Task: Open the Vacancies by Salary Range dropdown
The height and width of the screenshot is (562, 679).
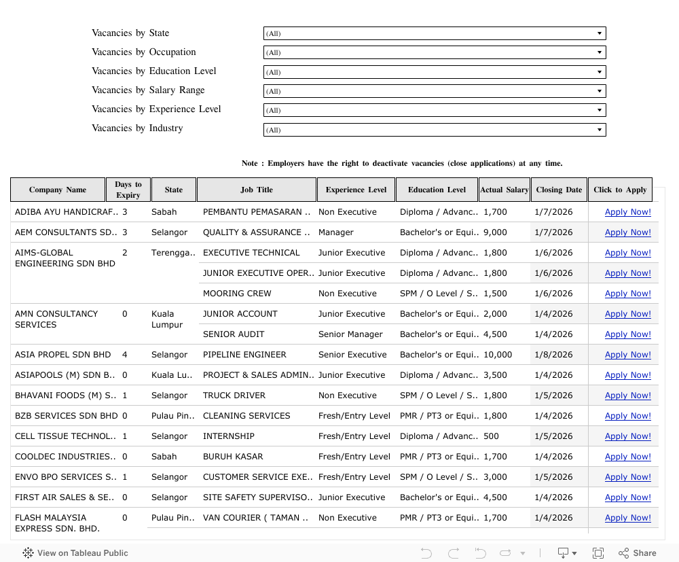Action: [x=434, y=90]
